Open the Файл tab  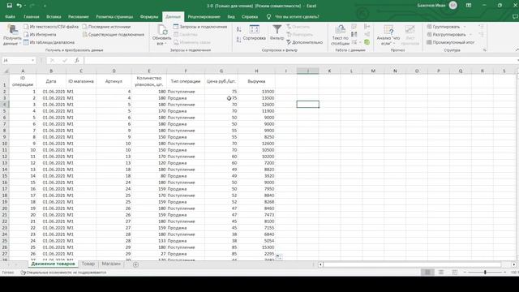(x=10, y=16)
